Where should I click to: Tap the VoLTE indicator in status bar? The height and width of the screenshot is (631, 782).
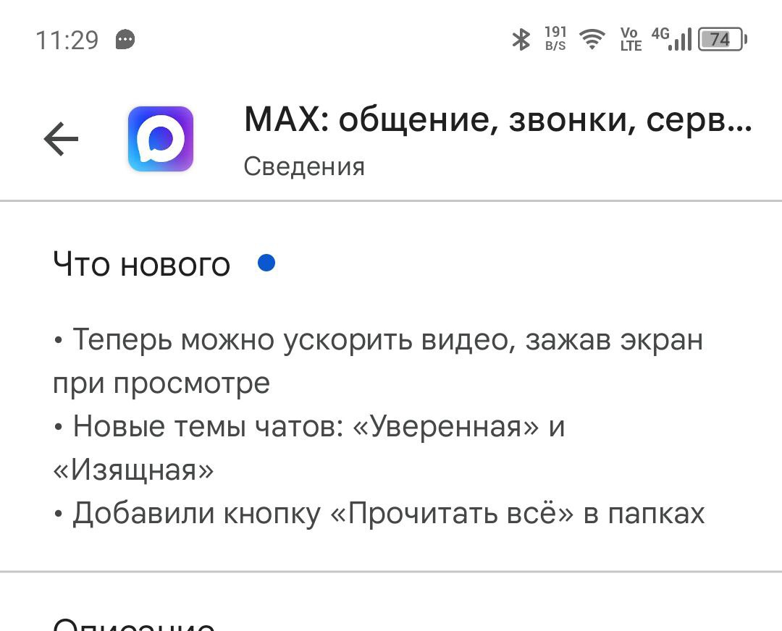631,39
